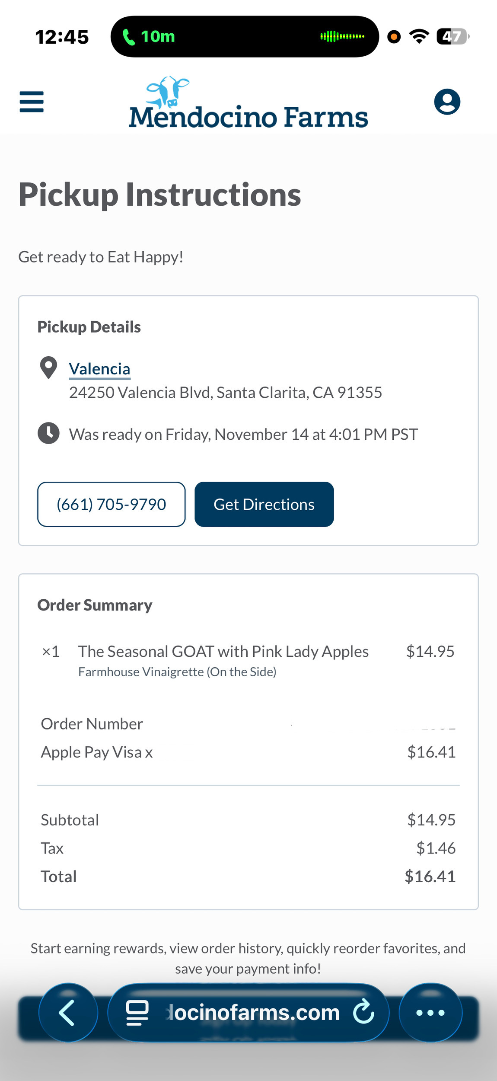Viewport: 497px width, 1081px height.
Task: Reload the page with the refresh icon
Action: tap(363, 1012)
